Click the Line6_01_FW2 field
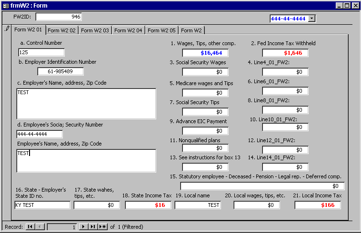 pyautogui.click(x=285, y=91)
